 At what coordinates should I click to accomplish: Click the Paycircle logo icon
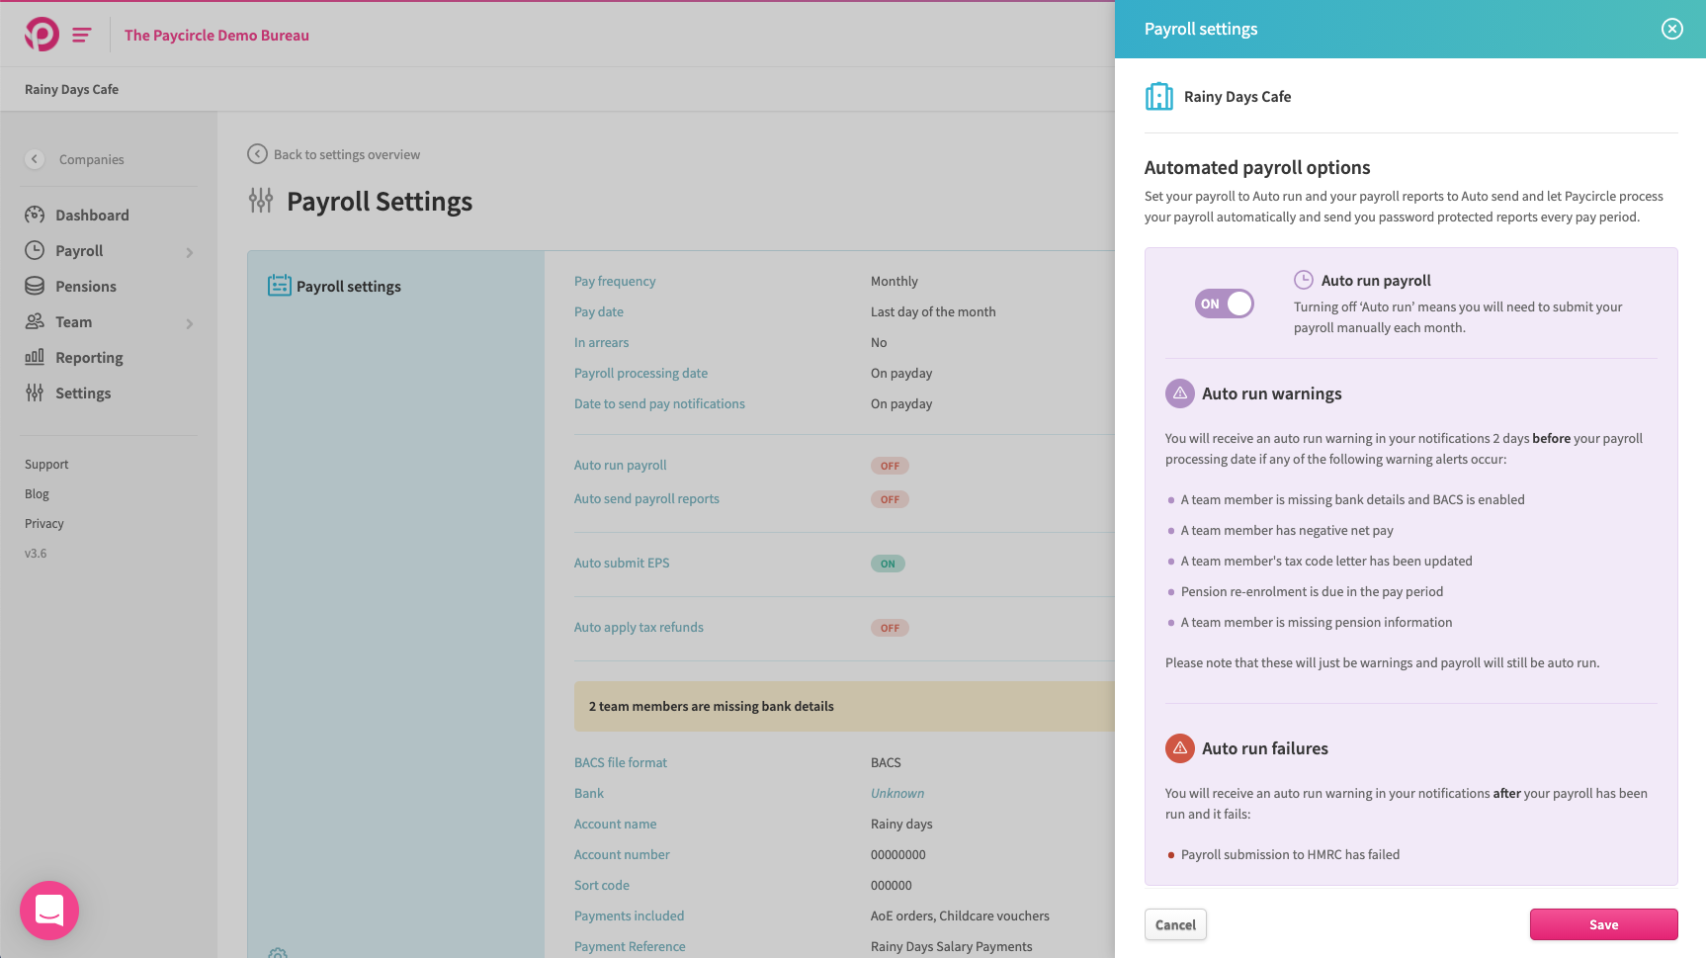coord(40,34)
